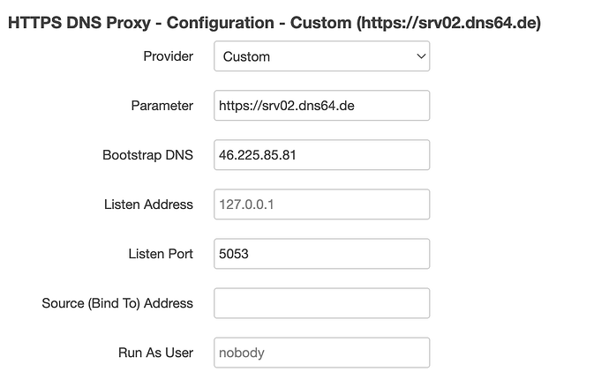609x379 pixels.
Task: Focus the Parameter input field
Action: (321, 106)
